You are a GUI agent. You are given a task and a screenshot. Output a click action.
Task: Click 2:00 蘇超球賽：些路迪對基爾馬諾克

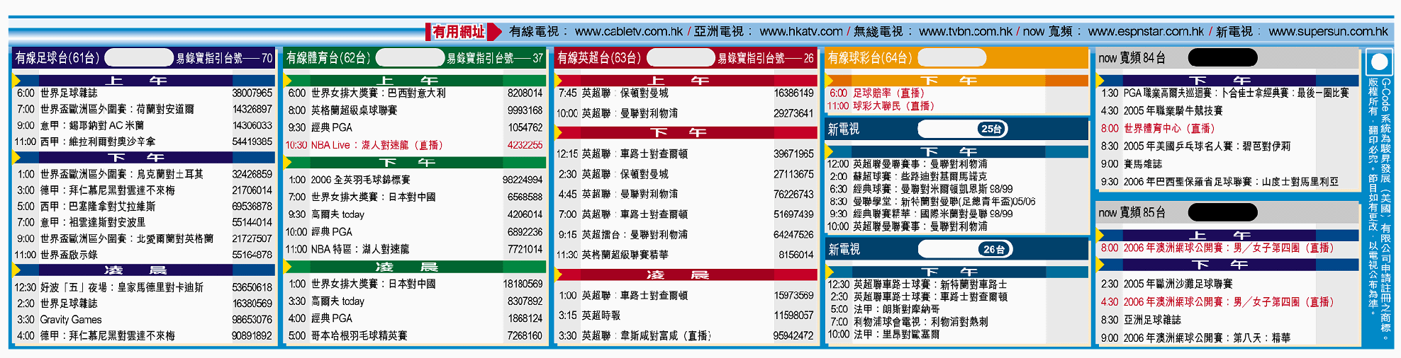point(908,177)
